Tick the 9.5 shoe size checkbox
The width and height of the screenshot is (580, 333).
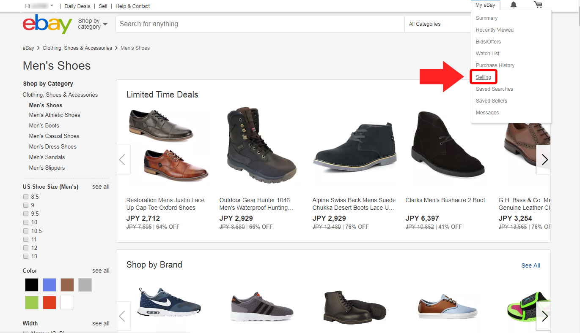[26, 214]
